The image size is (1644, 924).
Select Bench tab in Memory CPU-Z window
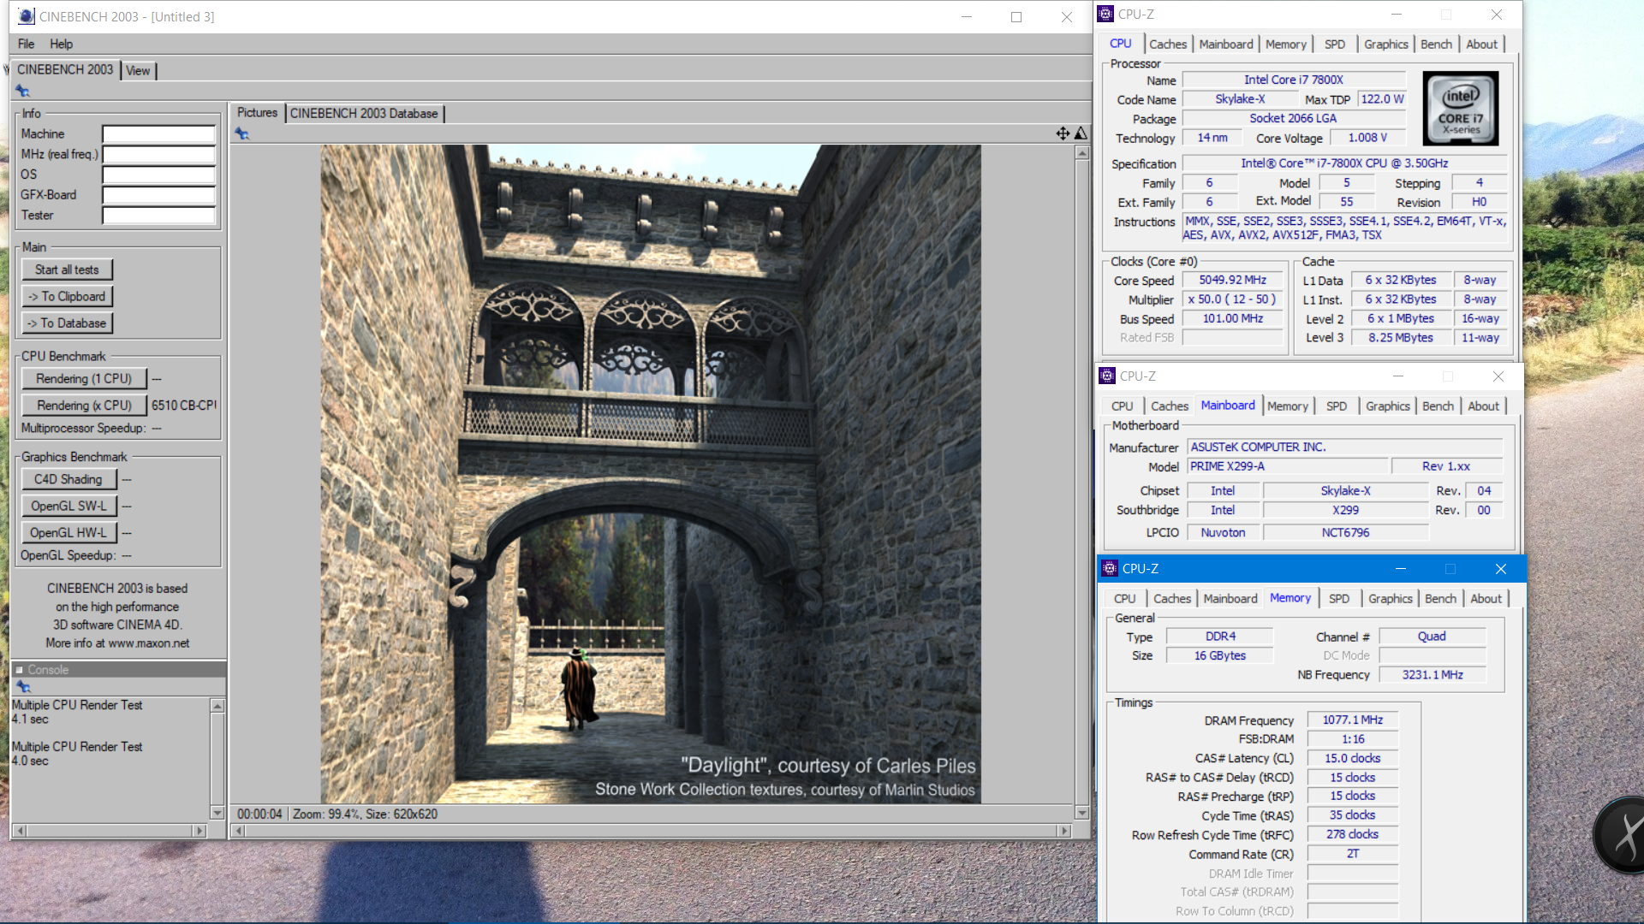(1440, 599)
